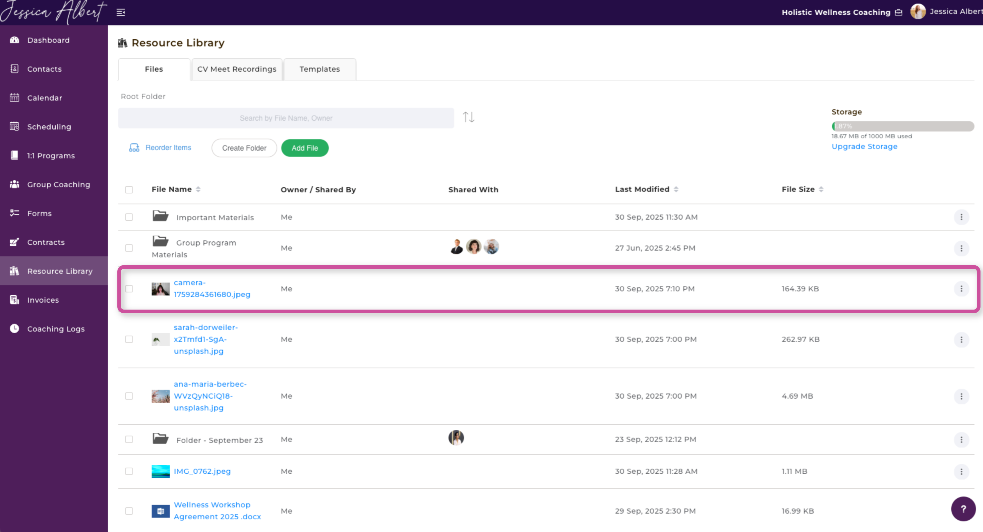
Task: Select the IMG_0762.jpeg checkbox
Action: [129, 471]
